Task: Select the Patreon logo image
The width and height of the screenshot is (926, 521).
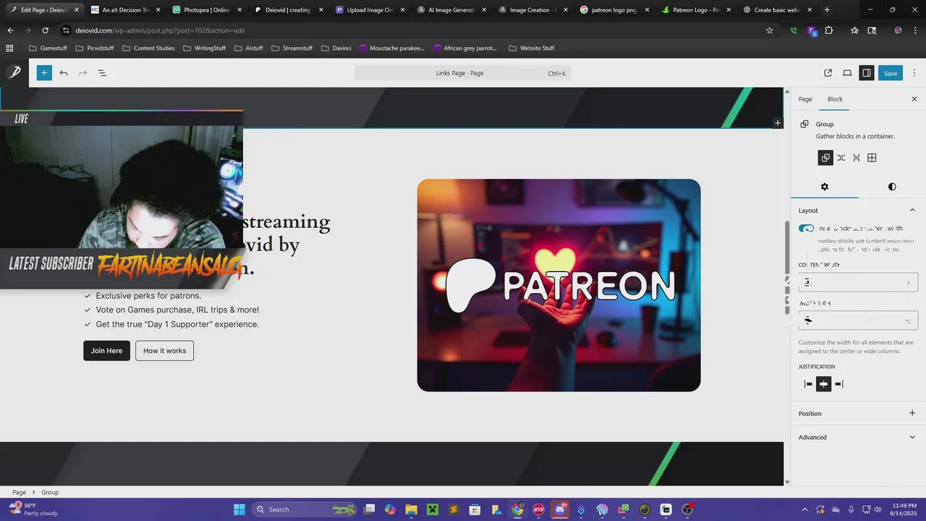Action: point(558,285)
